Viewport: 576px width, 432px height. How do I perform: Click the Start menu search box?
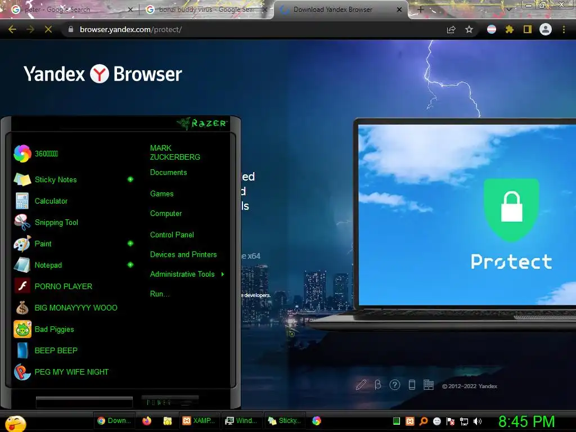pyautogui.click(x=84, y=402)
